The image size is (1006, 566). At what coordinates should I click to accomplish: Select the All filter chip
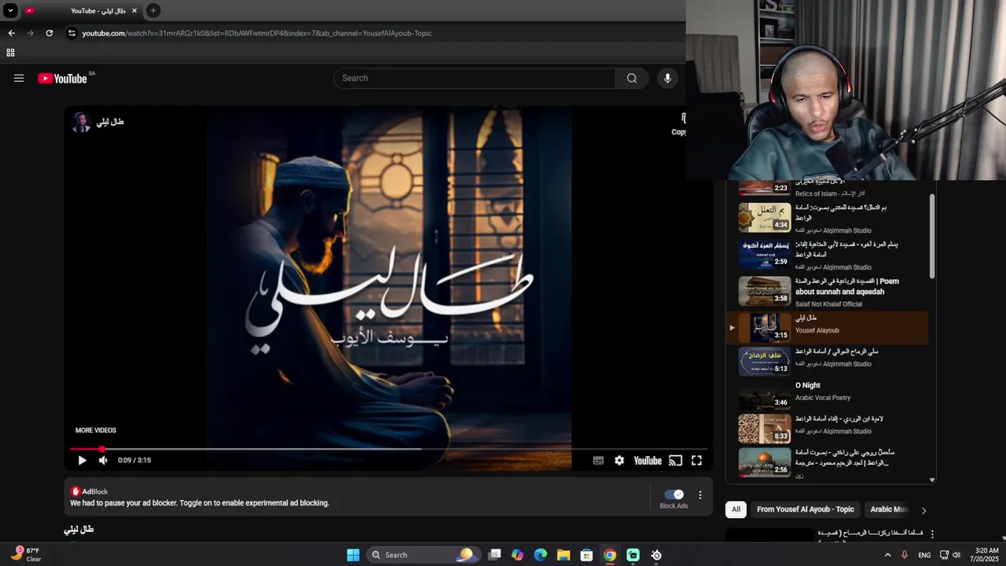[x=736, y=509]
